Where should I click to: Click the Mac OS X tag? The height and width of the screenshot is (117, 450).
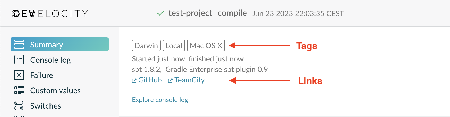click(206, 46)
